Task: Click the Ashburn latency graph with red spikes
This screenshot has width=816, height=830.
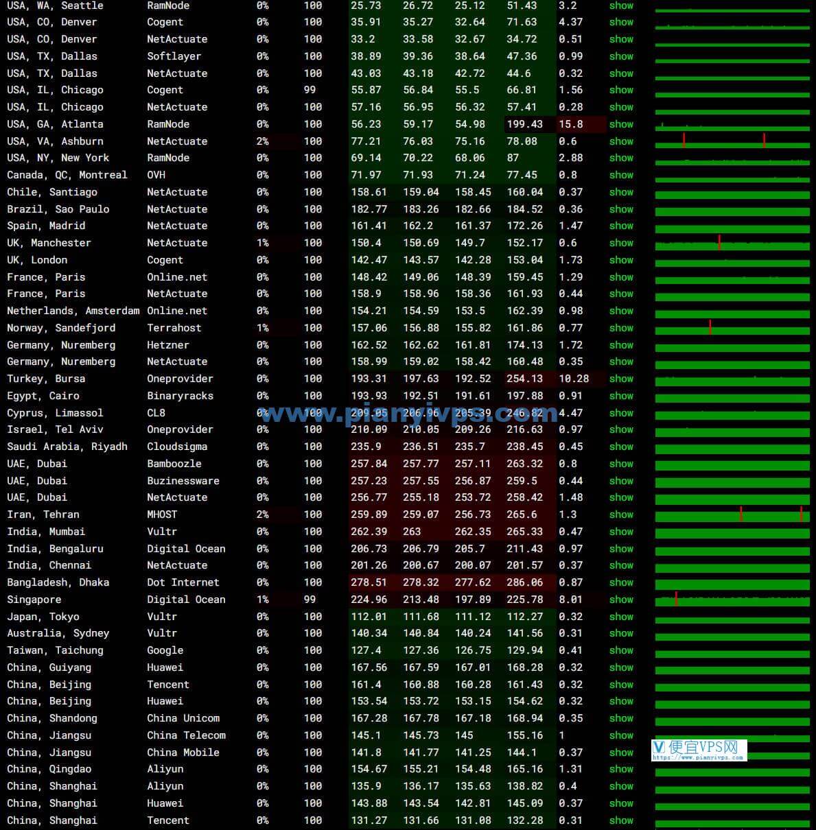Action: pos(732,141)
